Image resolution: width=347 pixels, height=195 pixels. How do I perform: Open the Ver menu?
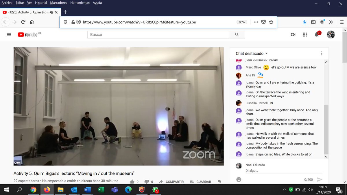[x=29, y=3]
